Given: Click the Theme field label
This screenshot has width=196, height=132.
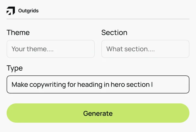Looking at the screenshot, I should [x=18, y=32].
